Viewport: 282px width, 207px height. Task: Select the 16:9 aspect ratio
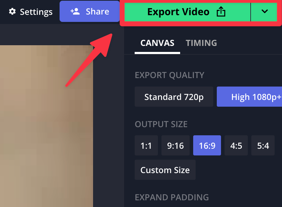[207, 146]
